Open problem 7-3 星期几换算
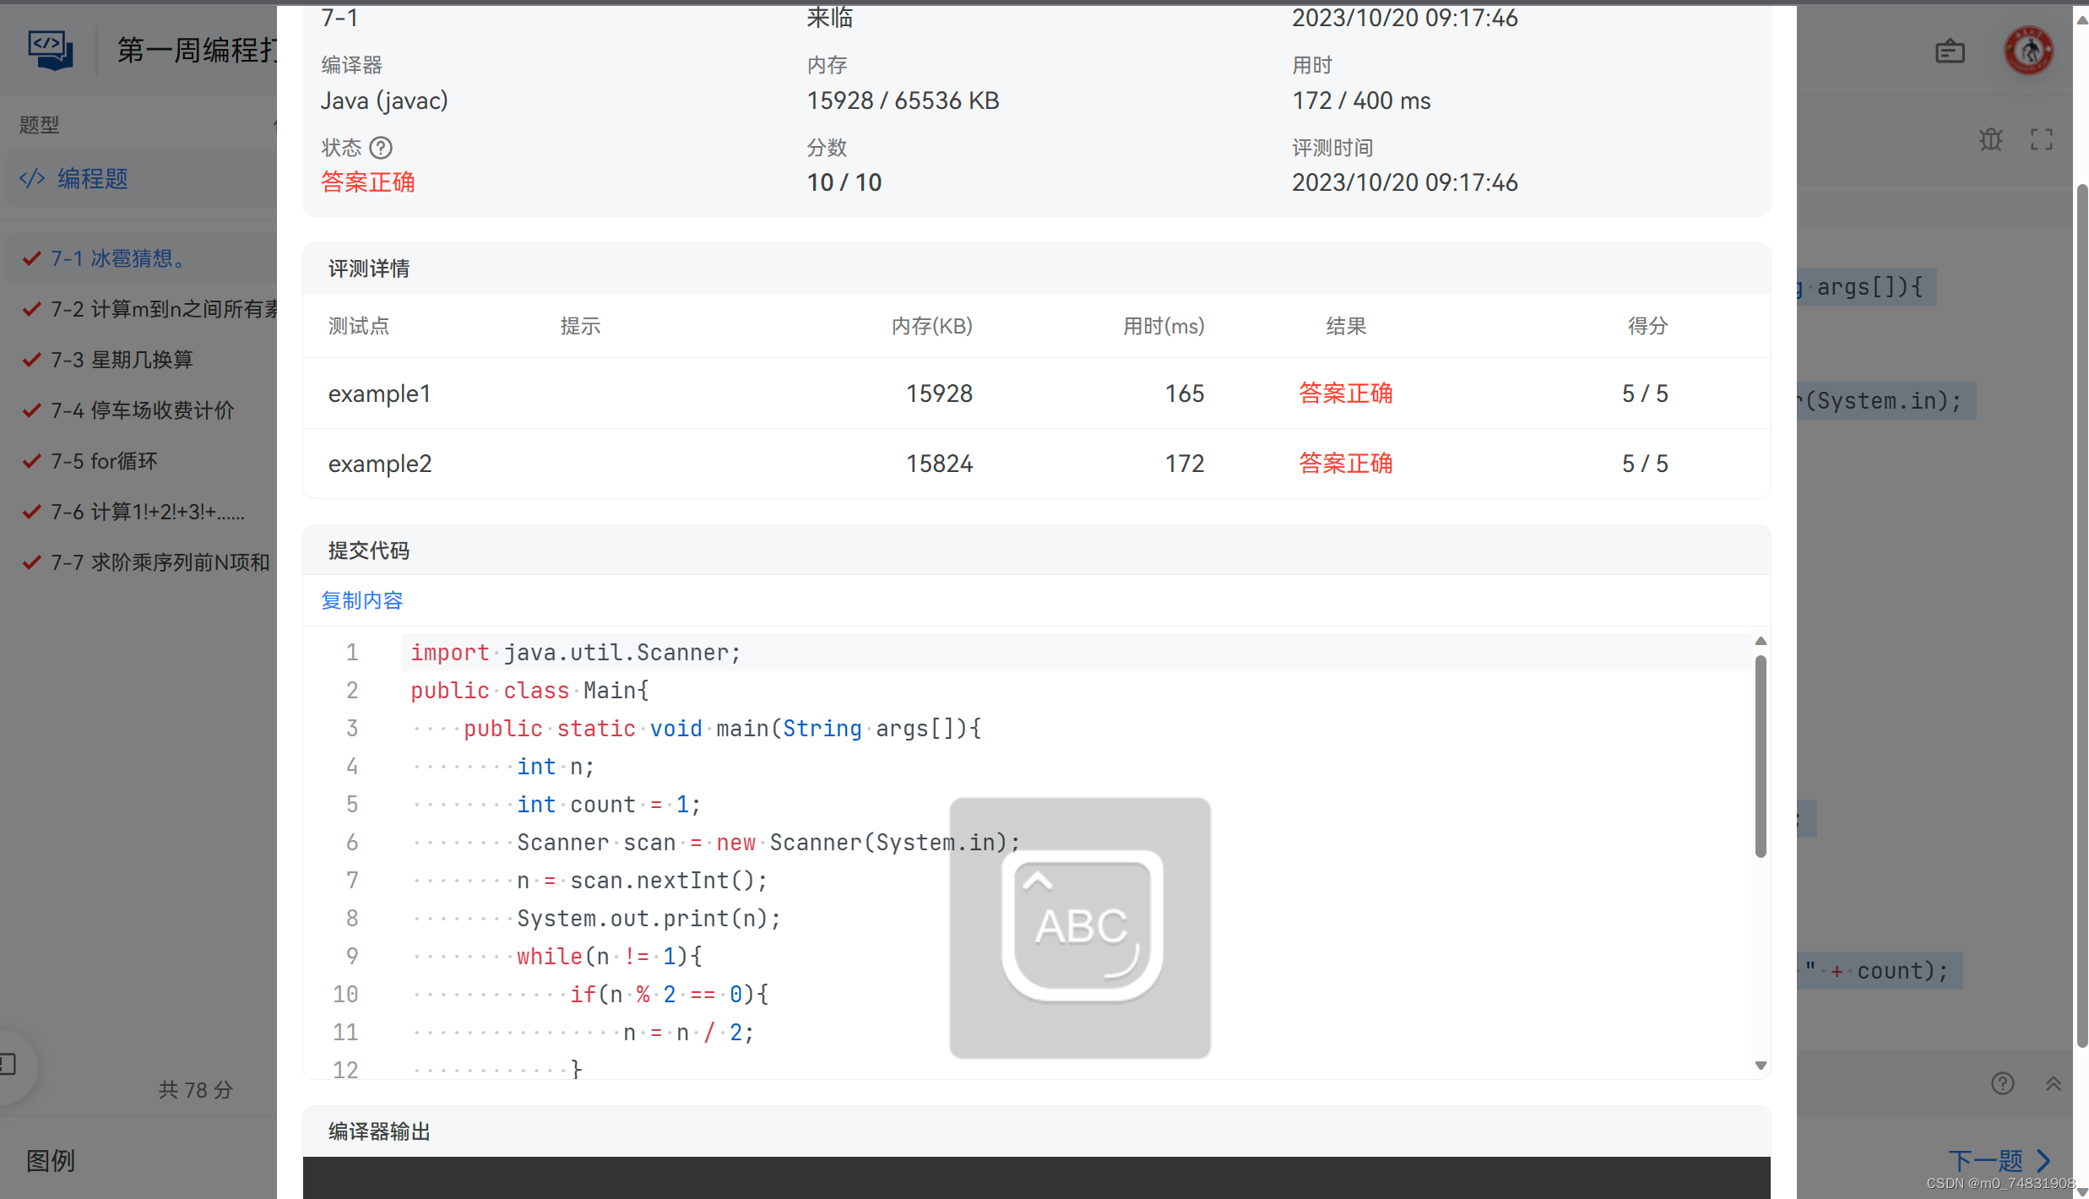This screenshot has height=1199, width=2089. [122, 360]
